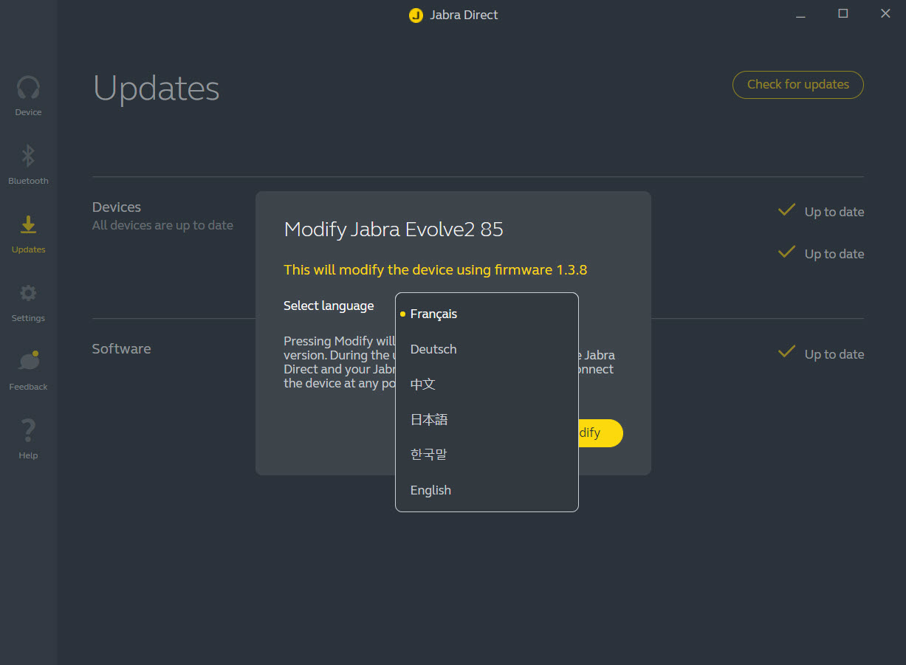
Task: Click the Software section heading
Action: (x=121, y=348)
